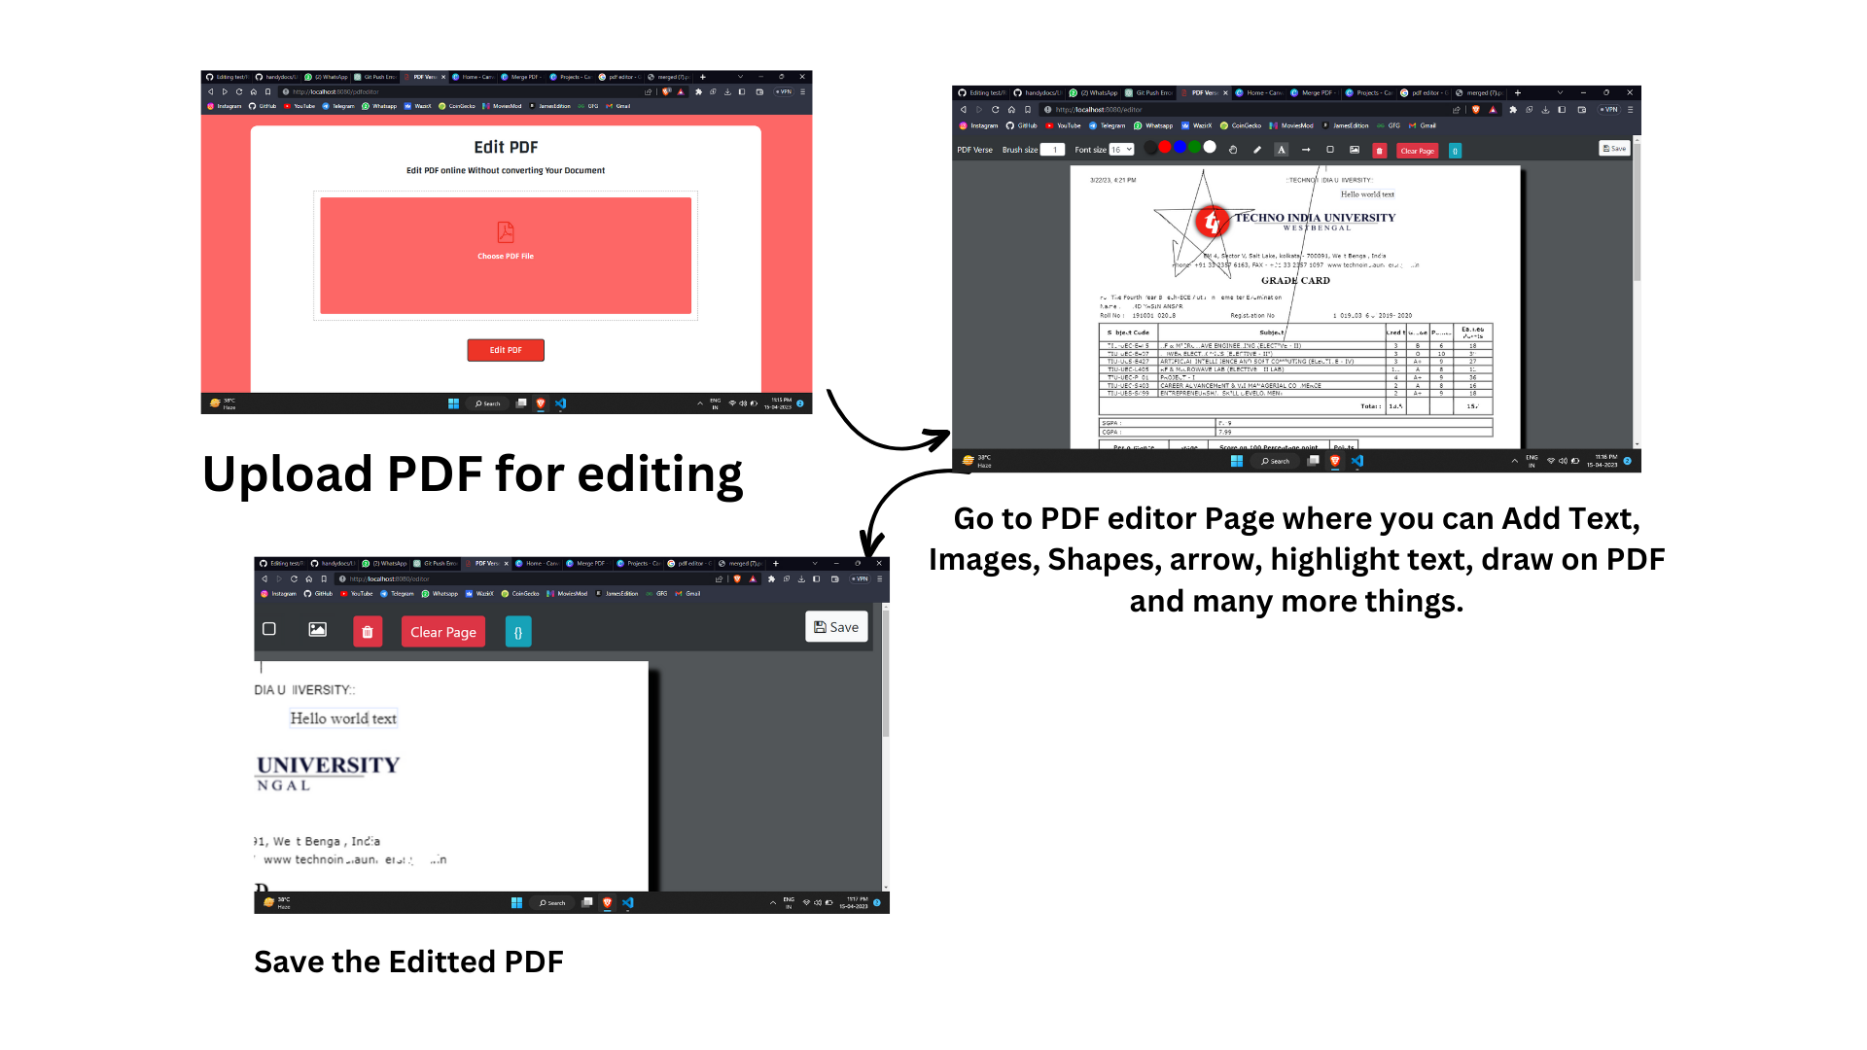Screen dimensions: 1867x1050
Task: Click the image/photo insert icon
Action: [x=317, y=629]
